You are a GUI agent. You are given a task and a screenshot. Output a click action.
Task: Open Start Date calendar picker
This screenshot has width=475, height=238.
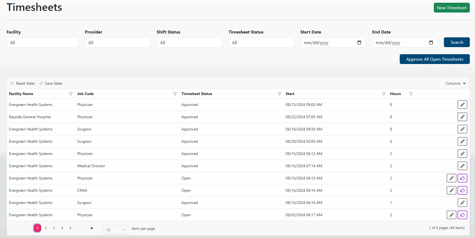[359, 42]
